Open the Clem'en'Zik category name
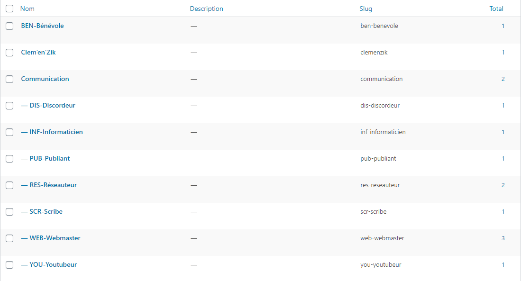This screenshot has width=521, height=281. click(x=38, y=52)
